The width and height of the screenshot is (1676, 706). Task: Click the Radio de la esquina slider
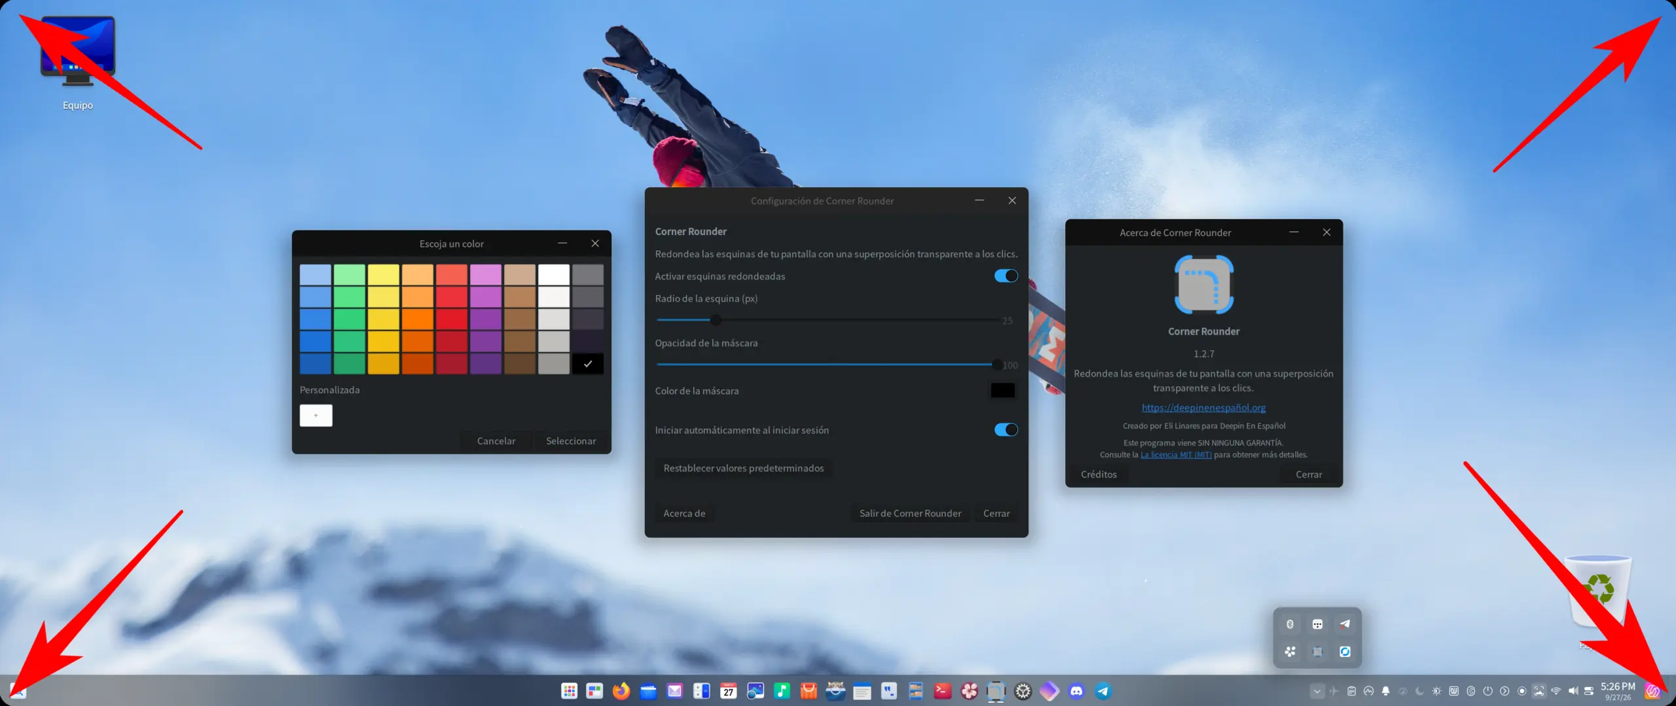click(828, 320)
